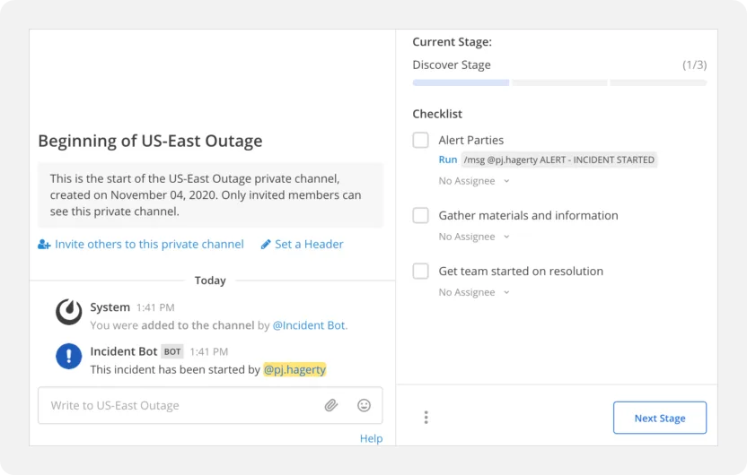The width and height of the screenshot is (747, 475).
Task: Click the System message 1:41 PM timestamp
Action: click(x=155, y=307)
